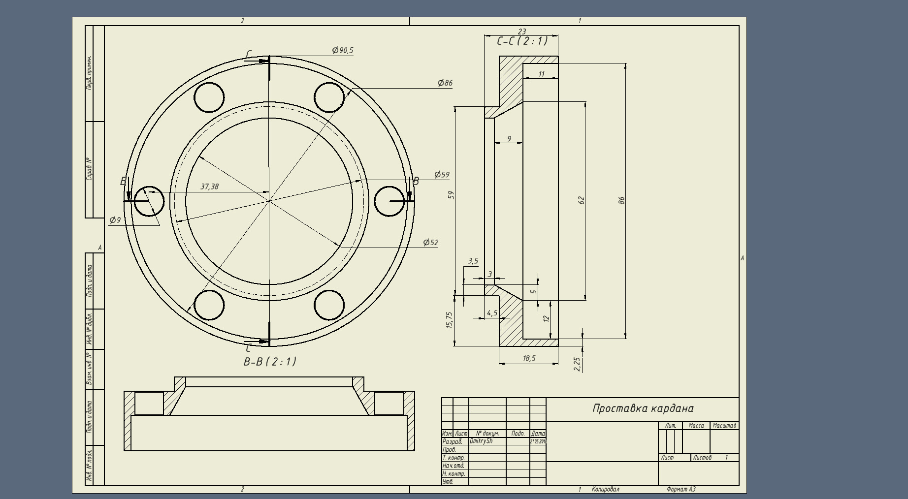The width and height of the screenshot is (908, 499).
Task: Click the vertical 12 dimension value
Action: (546, 319)
